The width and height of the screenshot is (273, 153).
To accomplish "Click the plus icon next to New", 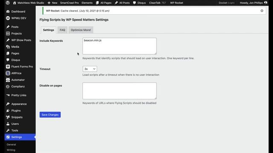I will 49,3.
